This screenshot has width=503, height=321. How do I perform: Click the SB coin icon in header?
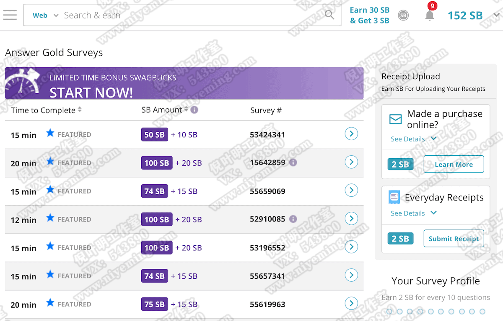(x=403, y=15)
